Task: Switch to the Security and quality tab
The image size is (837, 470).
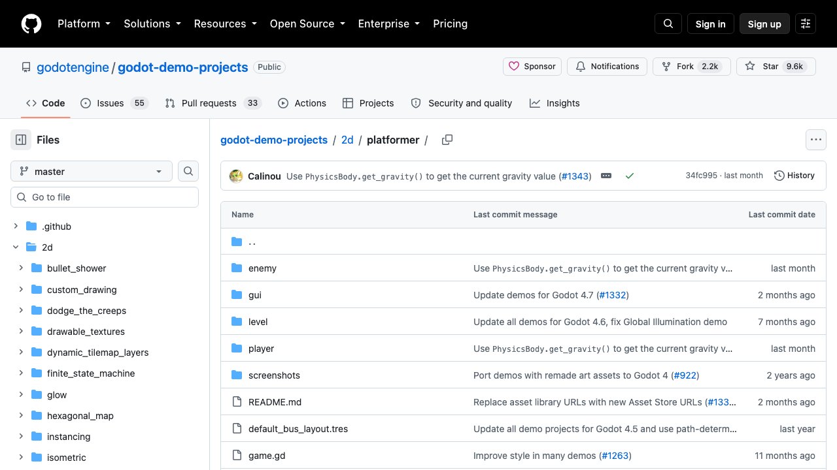Action: [x=462, y=103]
